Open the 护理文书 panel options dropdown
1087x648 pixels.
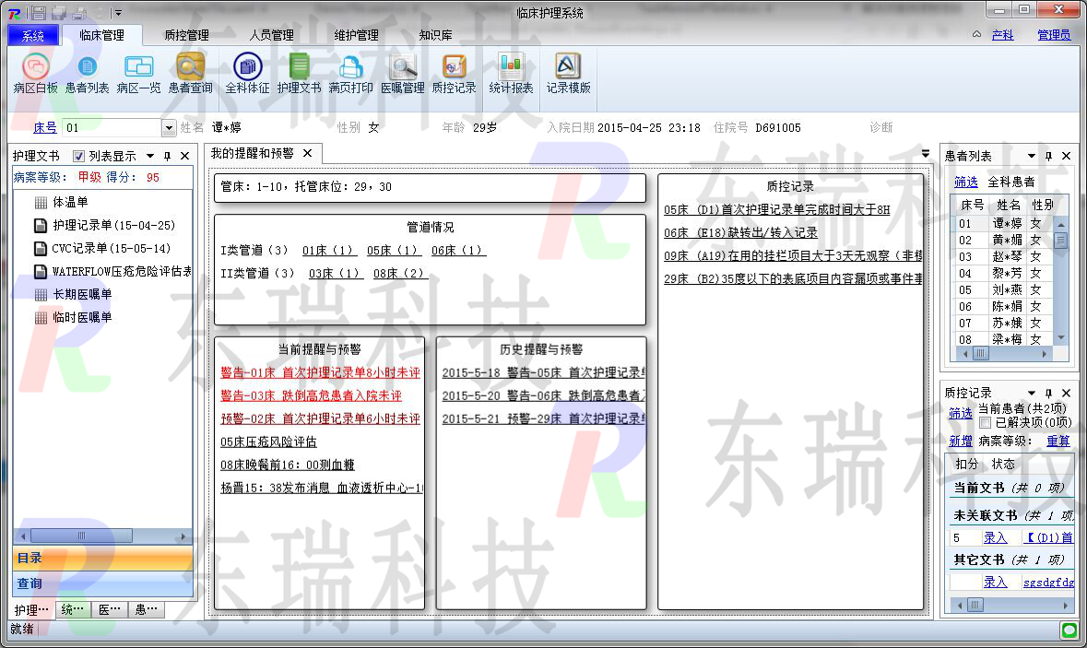(x=150, y=156)
